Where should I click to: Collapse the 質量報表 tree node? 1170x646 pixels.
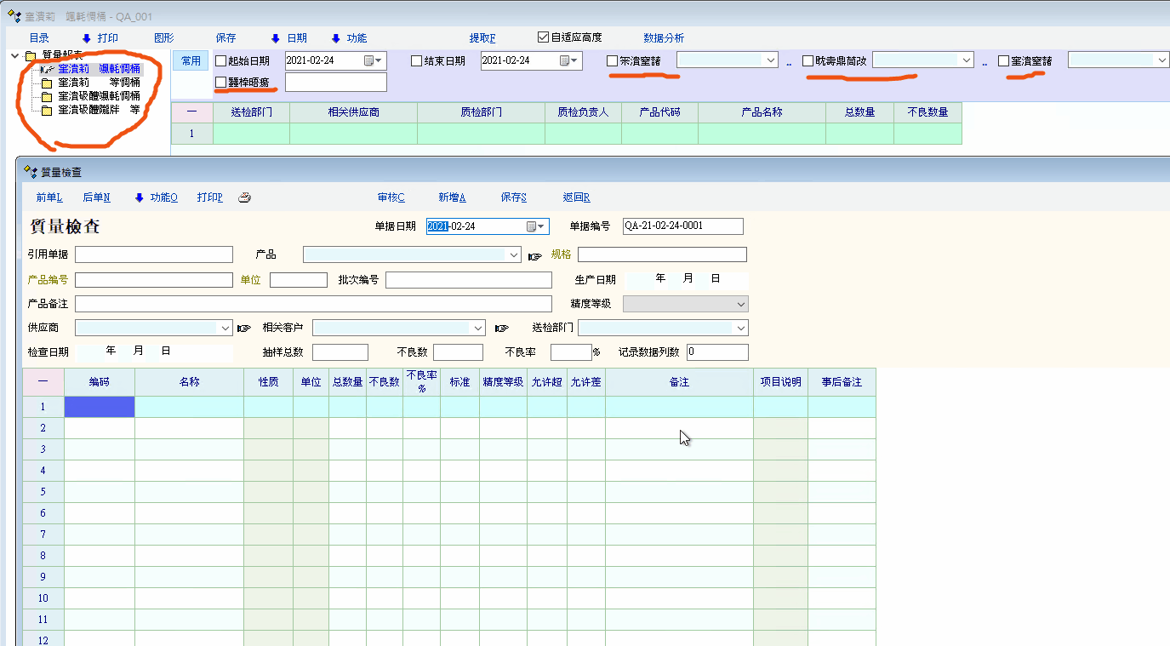(x=15, y=55)
